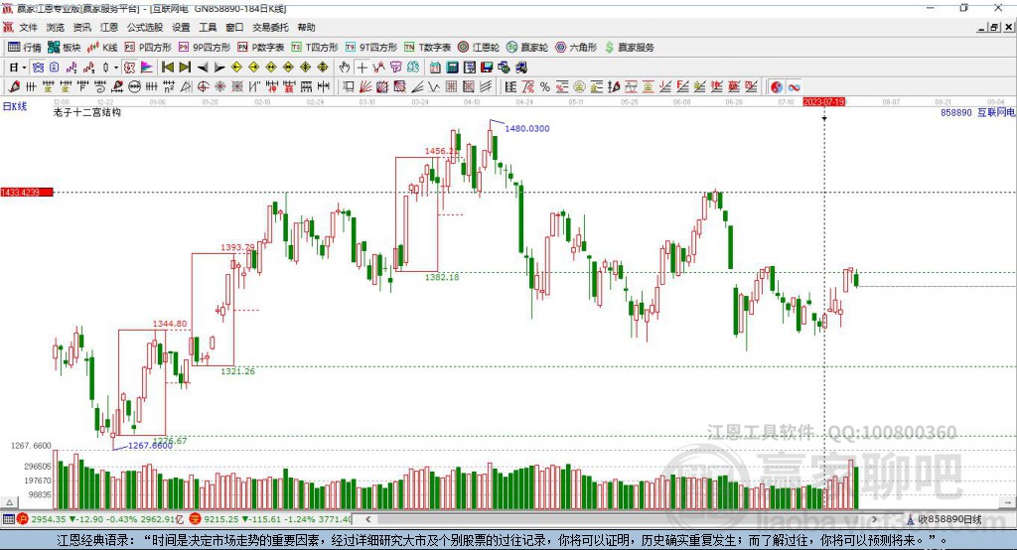Click the colorful gradient triangle icon
Screen dimensions: 1017x550
pos(147,68)
